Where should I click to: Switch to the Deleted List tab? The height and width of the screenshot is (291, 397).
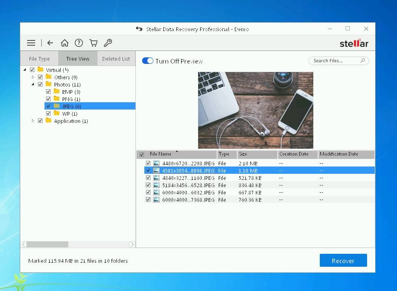pyautogui.click(x=116, y=59)
